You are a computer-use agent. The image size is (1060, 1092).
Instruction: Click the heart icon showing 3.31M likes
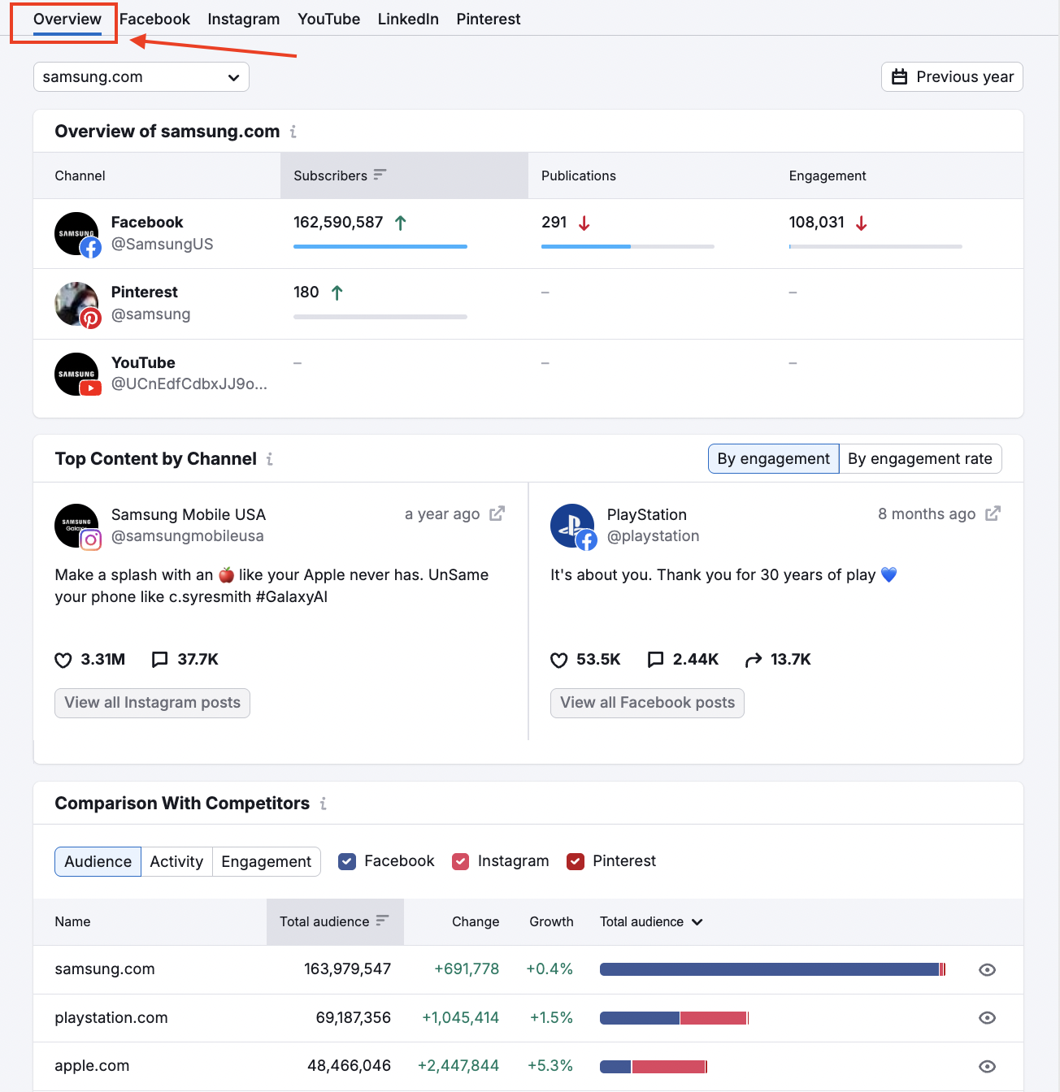point(63,660)
